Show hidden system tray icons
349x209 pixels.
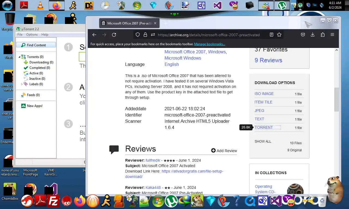tap(293, 5)
